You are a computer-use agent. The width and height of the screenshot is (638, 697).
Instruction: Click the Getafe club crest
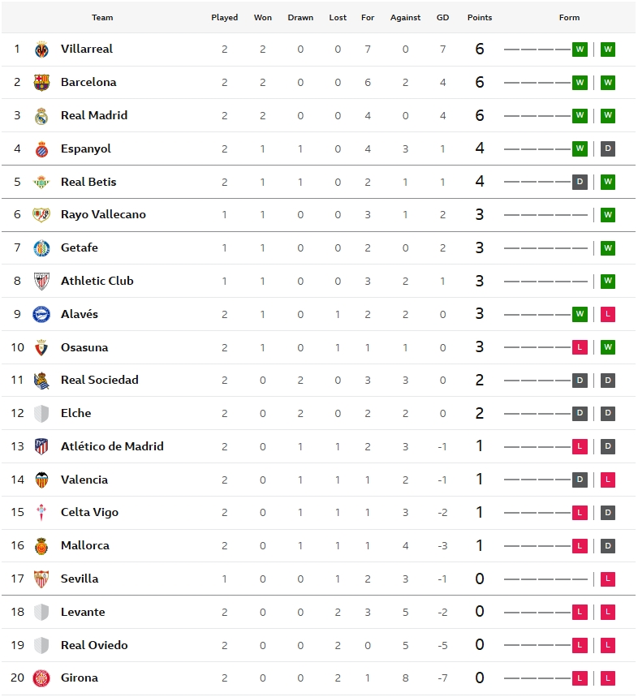[41, 248]
